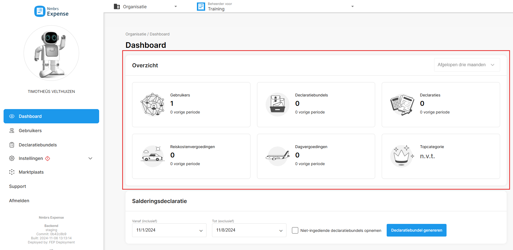The image size is (513, 250).
Task: Click the Dagvergoedingen card title
Action: (311, 147)
